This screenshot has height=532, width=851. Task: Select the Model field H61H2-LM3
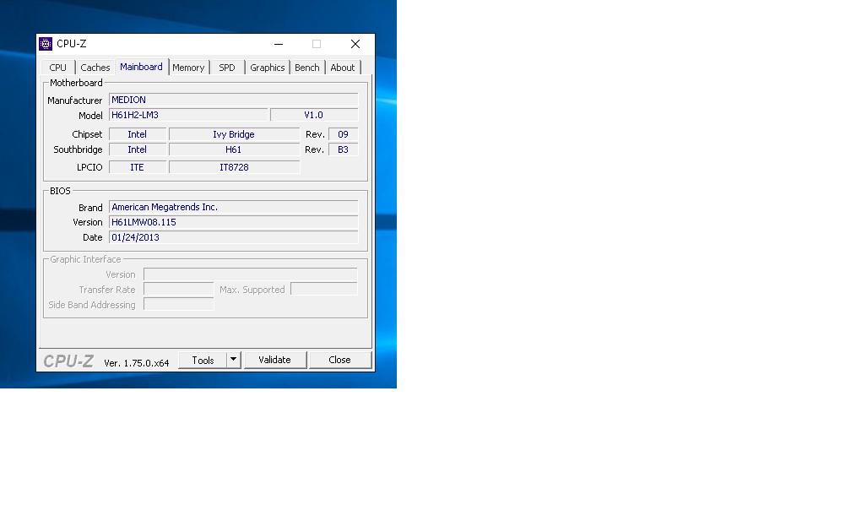coord(188,115)
